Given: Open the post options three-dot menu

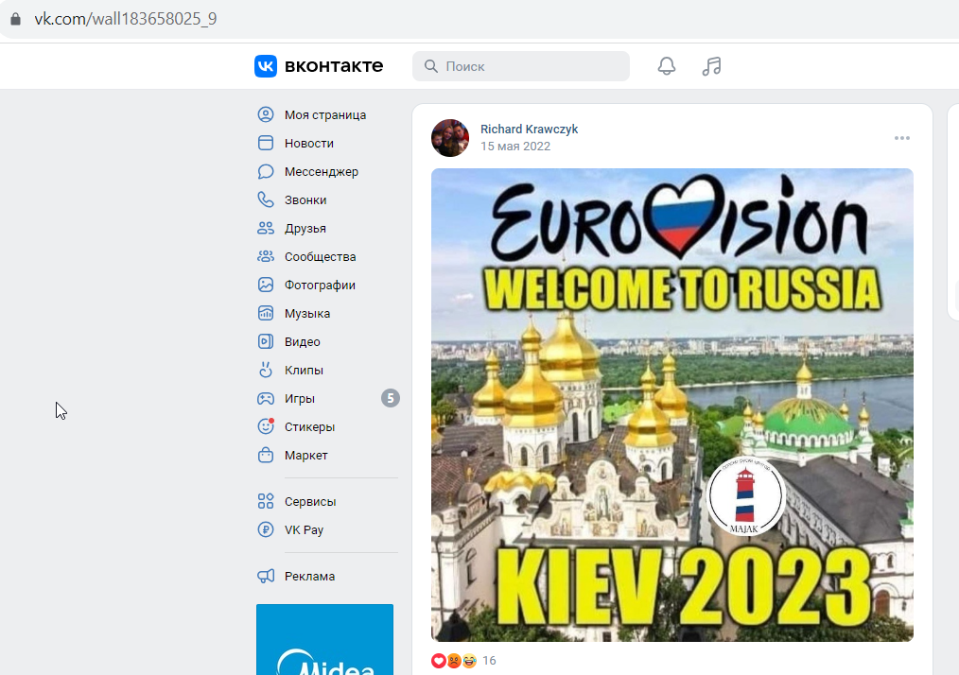Looking at the screenshot, I should 902,138.
